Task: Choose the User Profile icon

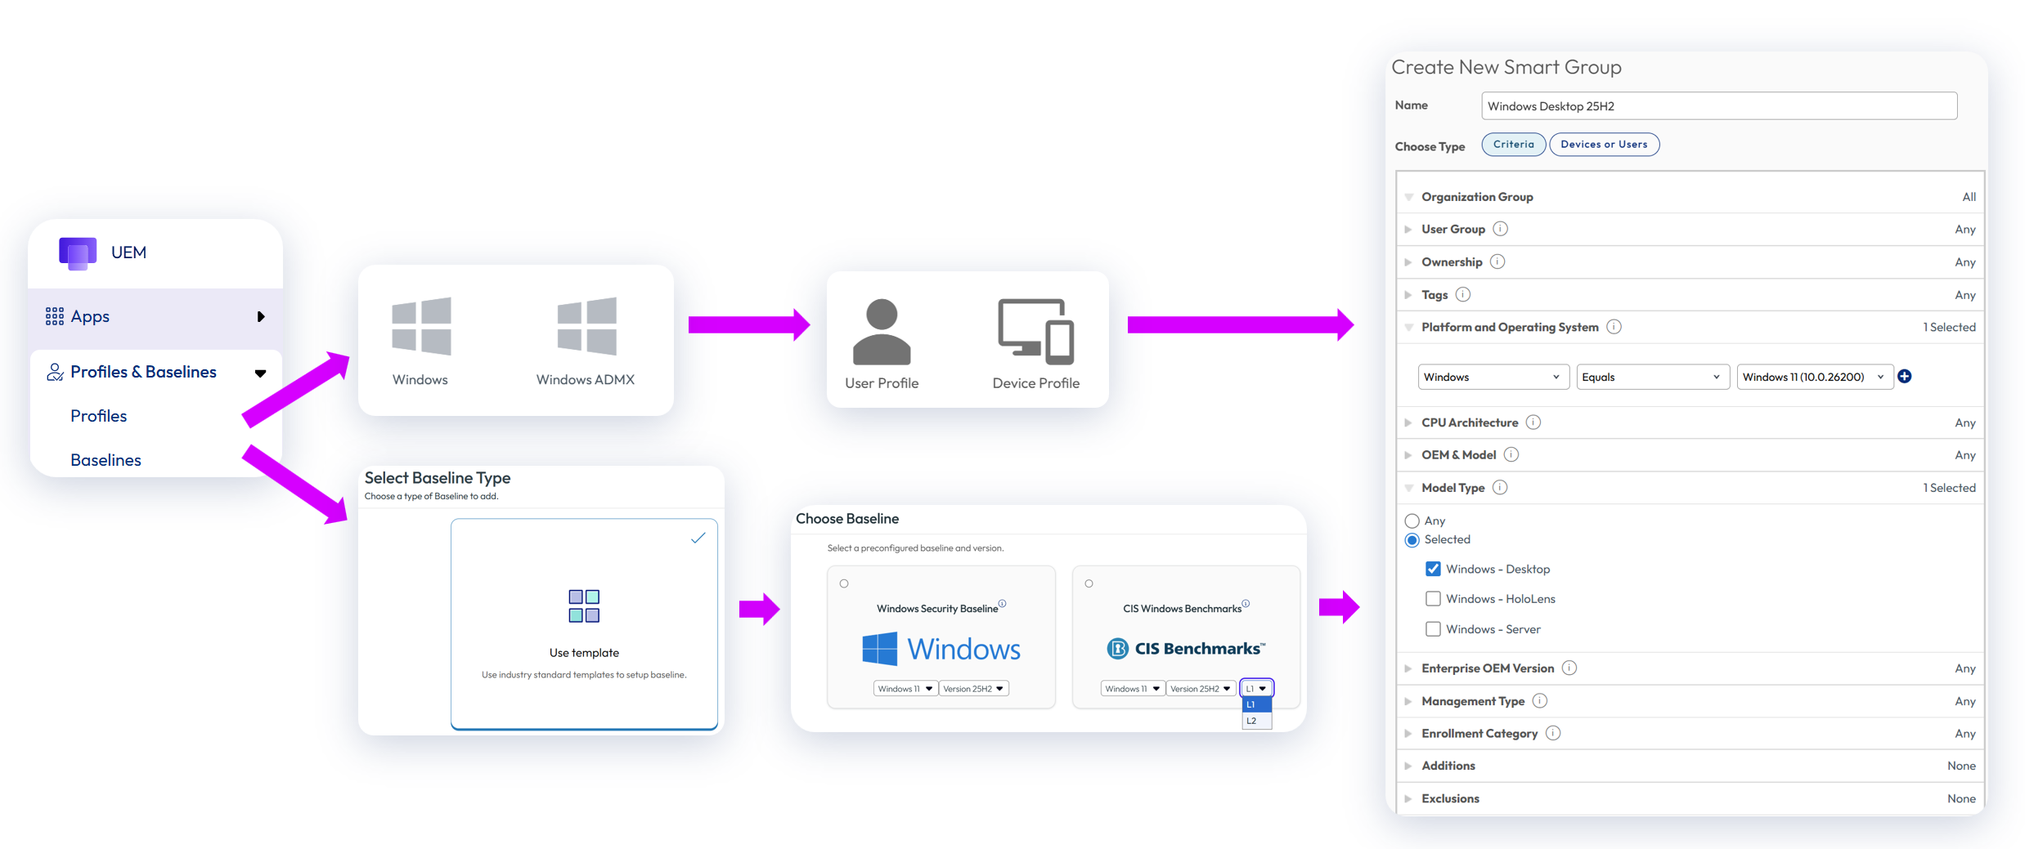Action: pyautogui.click(x=881, y=332)
